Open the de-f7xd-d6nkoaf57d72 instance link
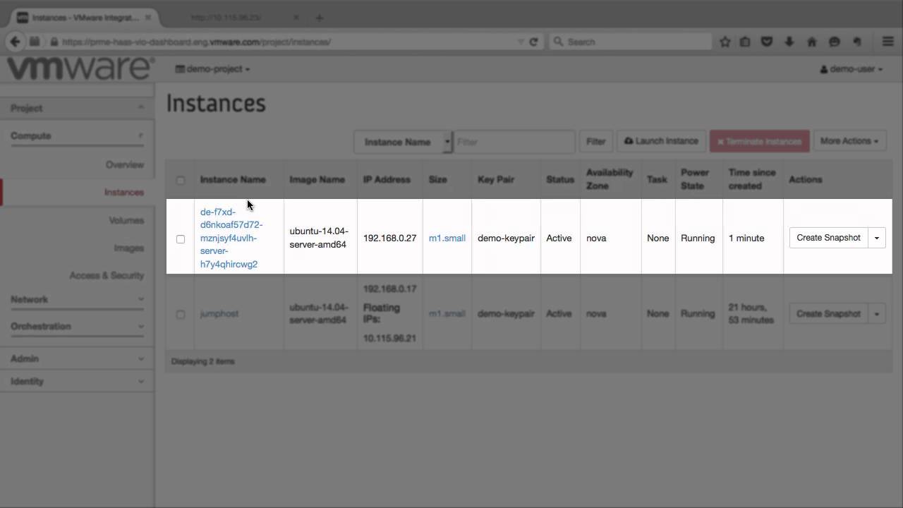Viewport: 903px width, 508px height. pyautogui.click(x=231, y=238)
